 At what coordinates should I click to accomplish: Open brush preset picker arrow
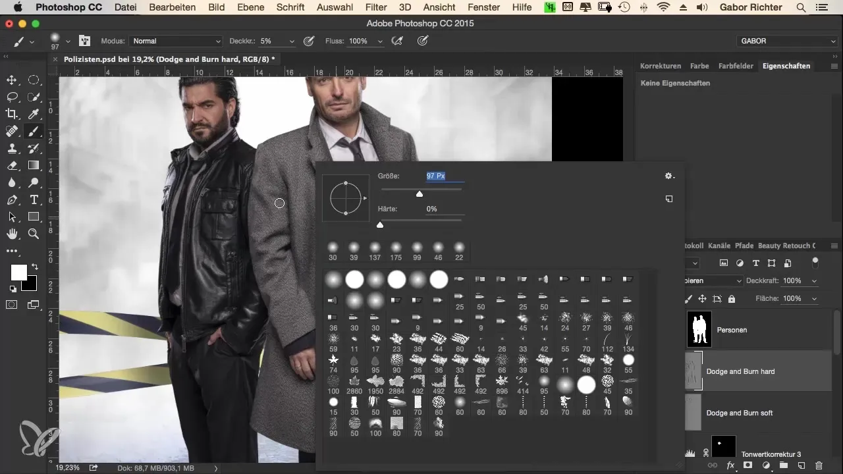pos(67,41)
